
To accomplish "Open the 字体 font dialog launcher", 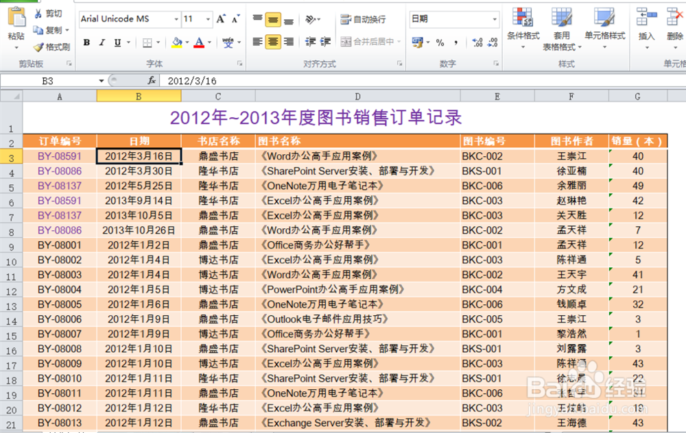I will (x=239, y=63).
